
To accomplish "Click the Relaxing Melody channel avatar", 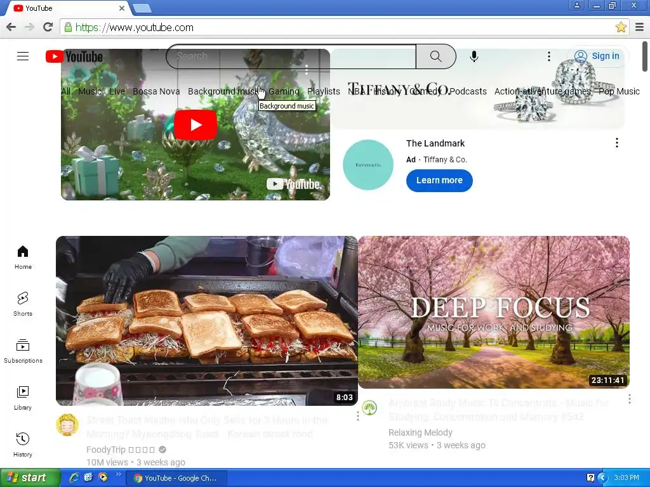I will pyautogui.click(x=369, y=408).
